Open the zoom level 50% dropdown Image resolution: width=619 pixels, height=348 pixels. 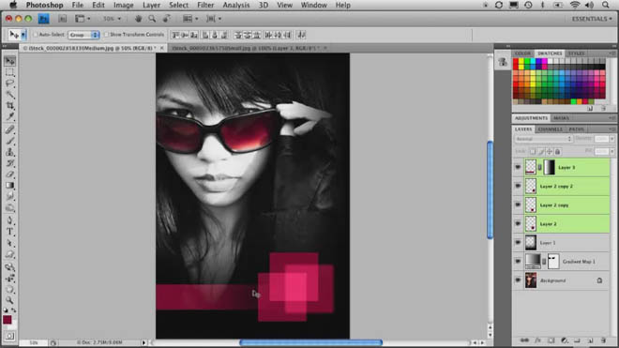point(112,19)
